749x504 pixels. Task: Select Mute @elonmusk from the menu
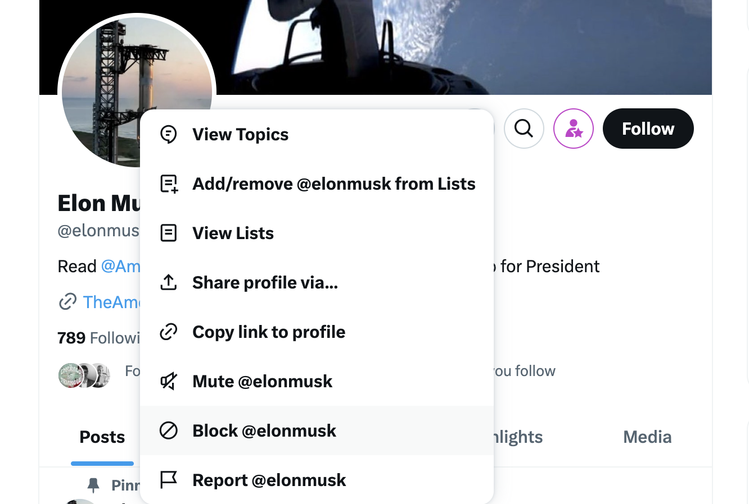[317, 381]
